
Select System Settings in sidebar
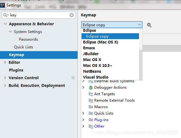pos(28,32)
